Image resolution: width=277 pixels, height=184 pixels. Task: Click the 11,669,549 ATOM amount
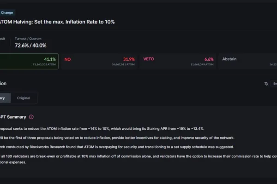click(x=202, y=64)
